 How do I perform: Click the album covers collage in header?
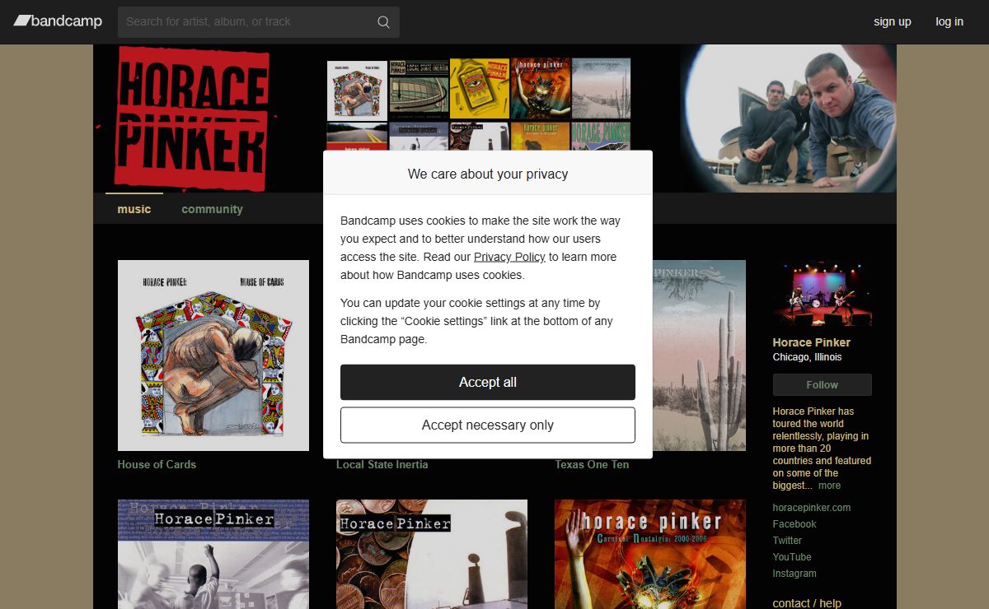(x=479, y=104)
